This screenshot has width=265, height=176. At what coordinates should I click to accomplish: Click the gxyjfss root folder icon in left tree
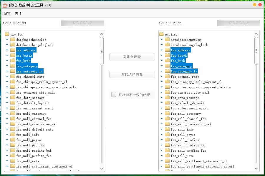7,34
